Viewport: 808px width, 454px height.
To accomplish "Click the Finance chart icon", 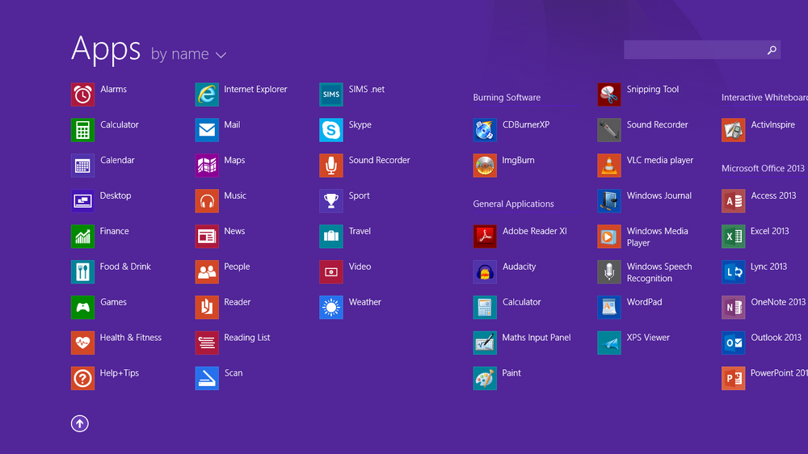I will (82, 237).
